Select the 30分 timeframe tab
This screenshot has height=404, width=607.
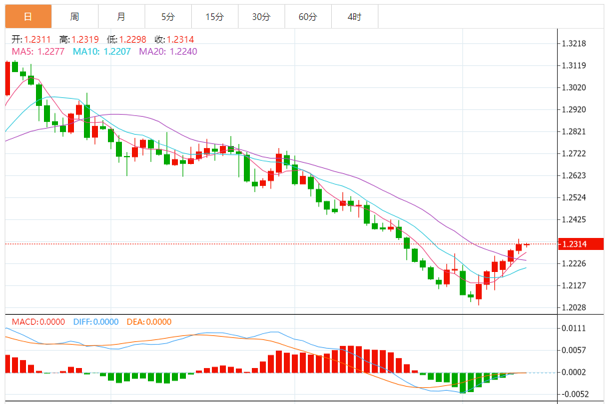(261, 17)
